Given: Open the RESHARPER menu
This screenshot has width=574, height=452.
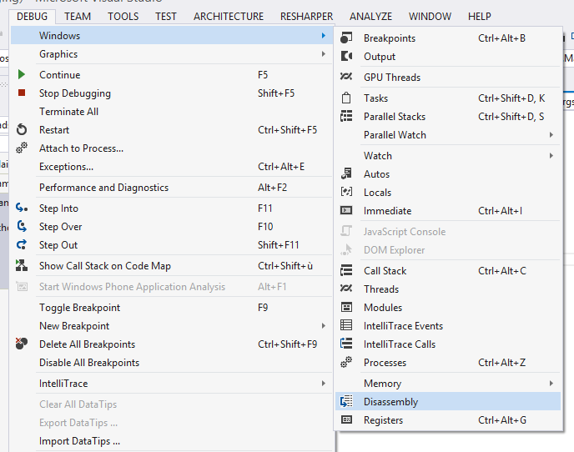Looking at the screenshot, I should point(307,17).
